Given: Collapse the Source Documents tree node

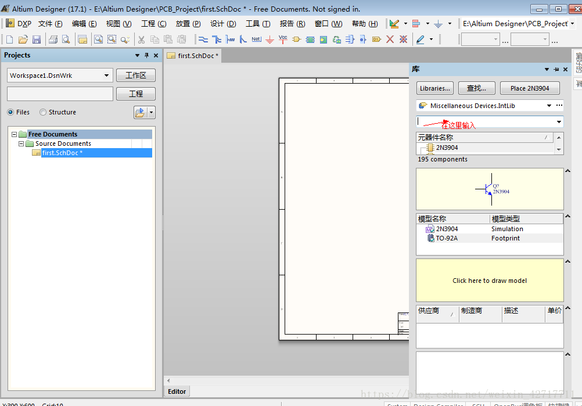Looking at the screenshot, I should click(x=21, y=143).
